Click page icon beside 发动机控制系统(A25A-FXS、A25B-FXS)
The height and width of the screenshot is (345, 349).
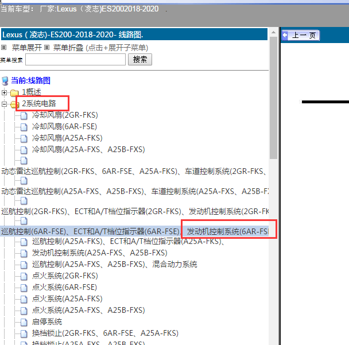[x=24, y=253]
